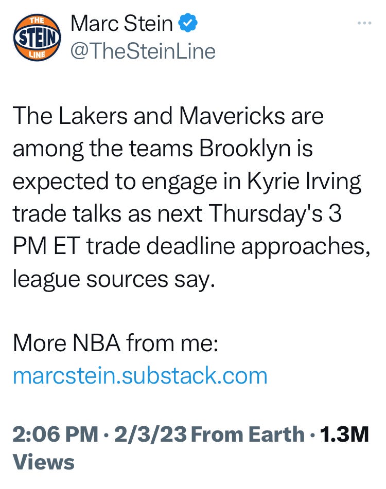
Task: Click the blue verified badge next to Marc Stein
Action: tap(189, 22)
